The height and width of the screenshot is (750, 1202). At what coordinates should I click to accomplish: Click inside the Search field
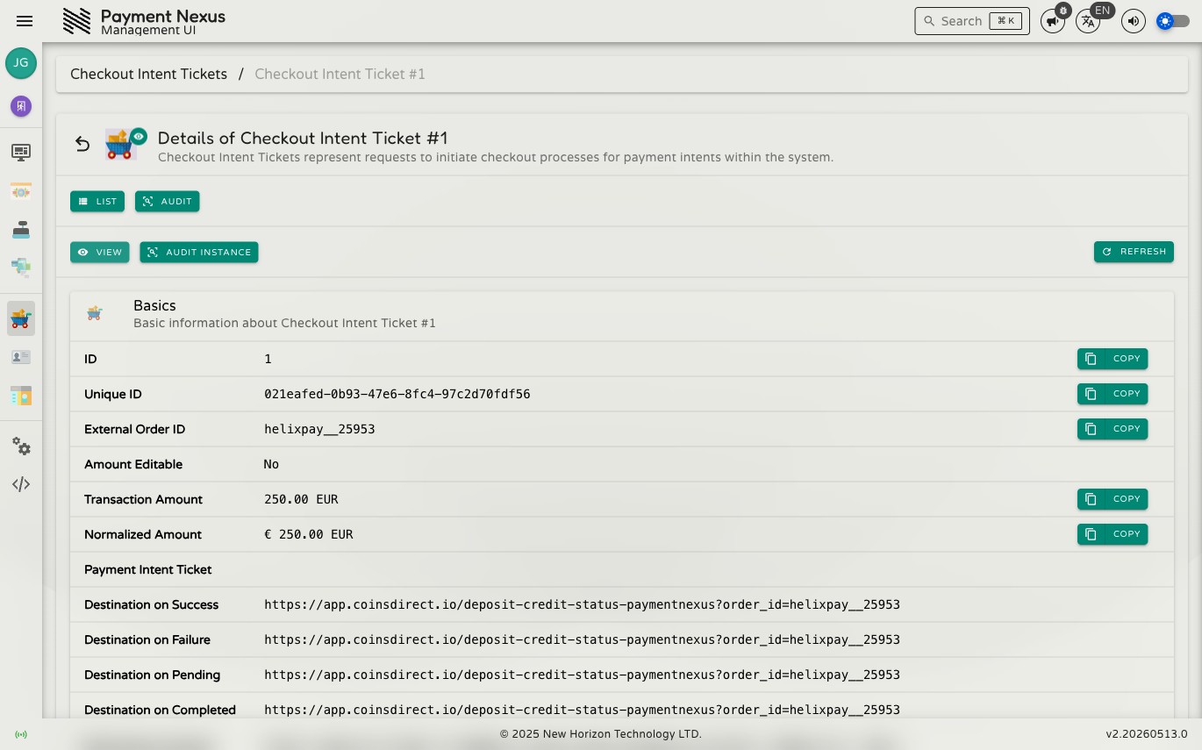[x=972, y=21]
